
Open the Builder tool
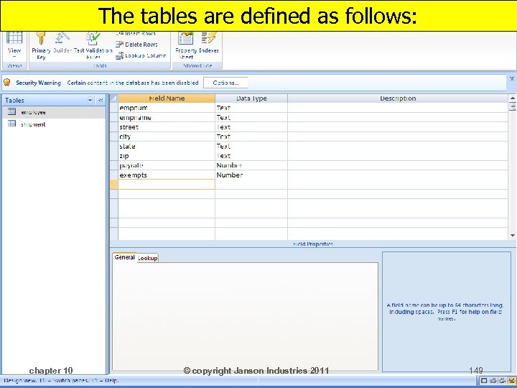pyautogui.click(x=62, y=43)
